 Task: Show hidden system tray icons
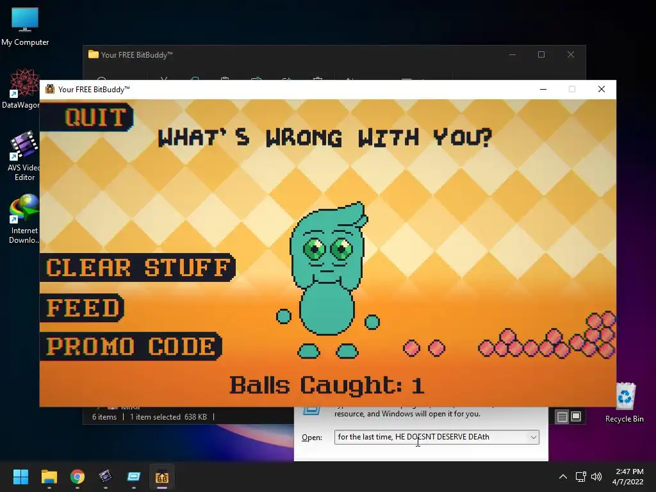click(x=563, y=477)
